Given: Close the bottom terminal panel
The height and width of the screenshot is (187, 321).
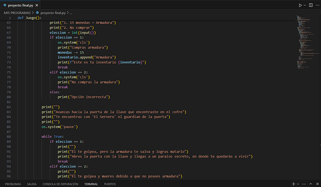Looking at the screenshot, I should 317,184.
